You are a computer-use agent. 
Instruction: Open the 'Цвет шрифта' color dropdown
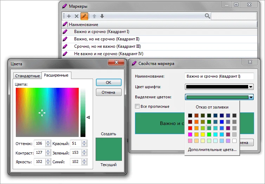(251, 87)
